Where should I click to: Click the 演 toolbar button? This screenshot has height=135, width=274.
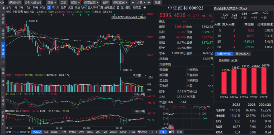pyautogui.click(x=101, y=8)
